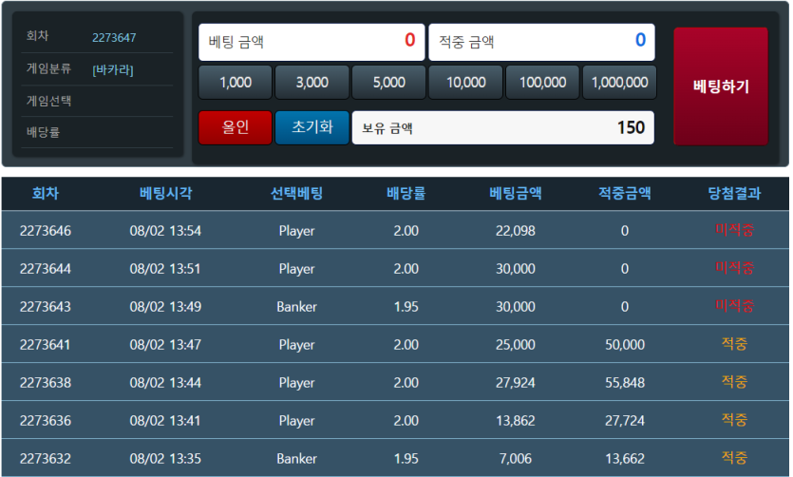793x477 pixels.
Task: Click the 게임선택 label
Action: point(48,101)
